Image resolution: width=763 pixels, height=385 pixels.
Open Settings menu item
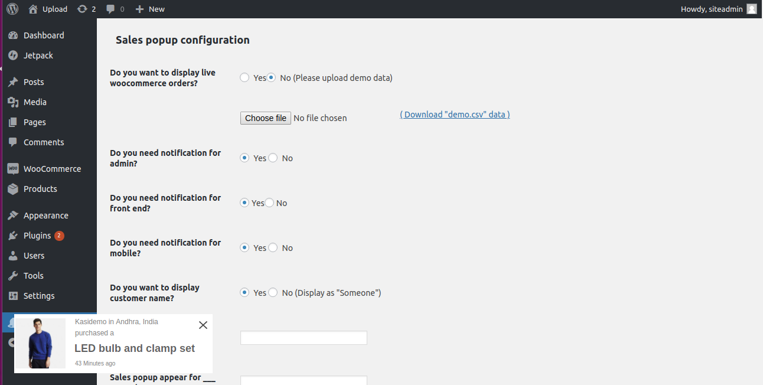coord(50,296)
